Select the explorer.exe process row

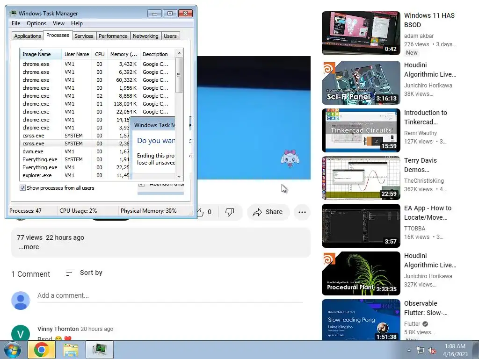tap(75, 175)
